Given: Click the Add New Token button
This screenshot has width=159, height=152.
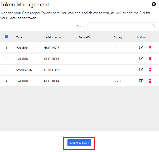Looking at the screenshot, I should click(79, 143).
